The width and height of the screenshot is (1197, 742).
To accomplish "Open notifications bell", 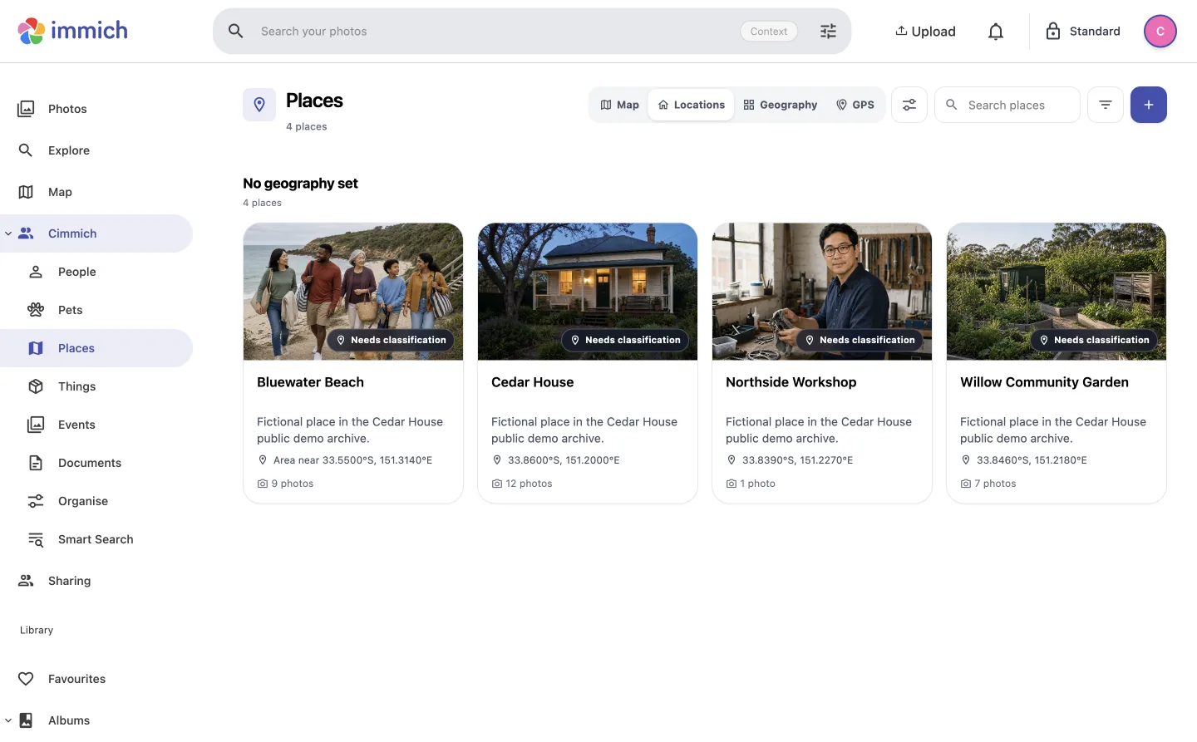I will (x=996, y=32).
